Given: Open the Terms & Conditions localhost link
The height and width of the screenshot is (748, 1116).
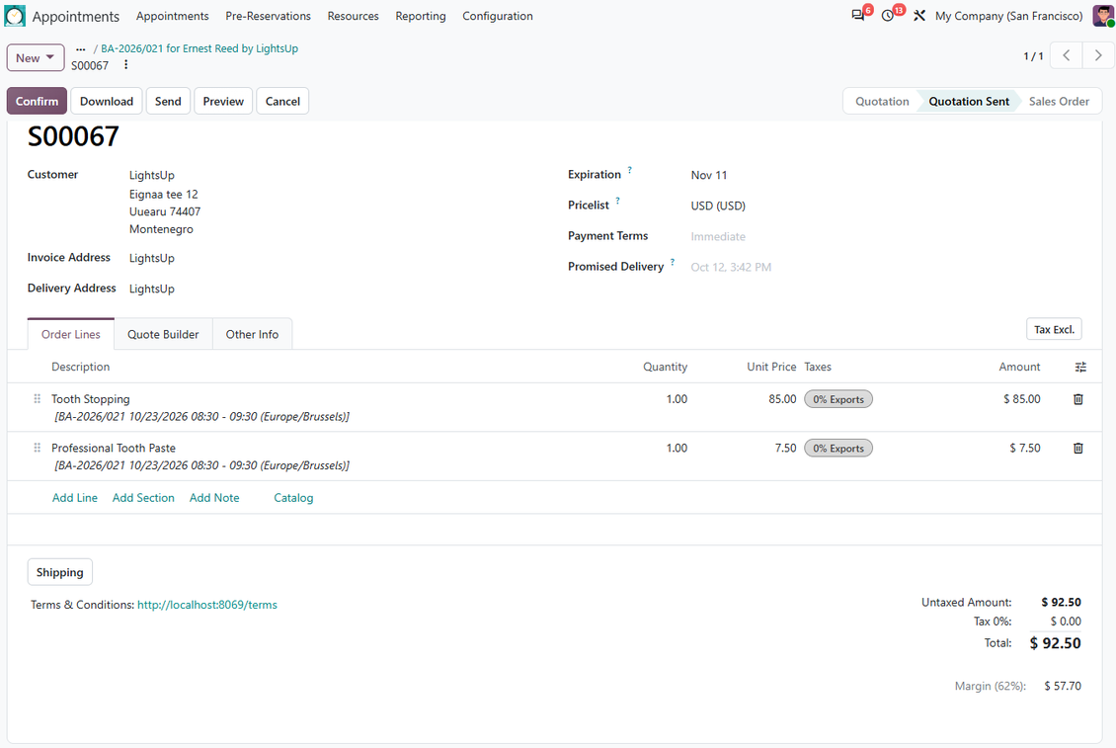Looking at the screenshot, I should pos(207,605).
